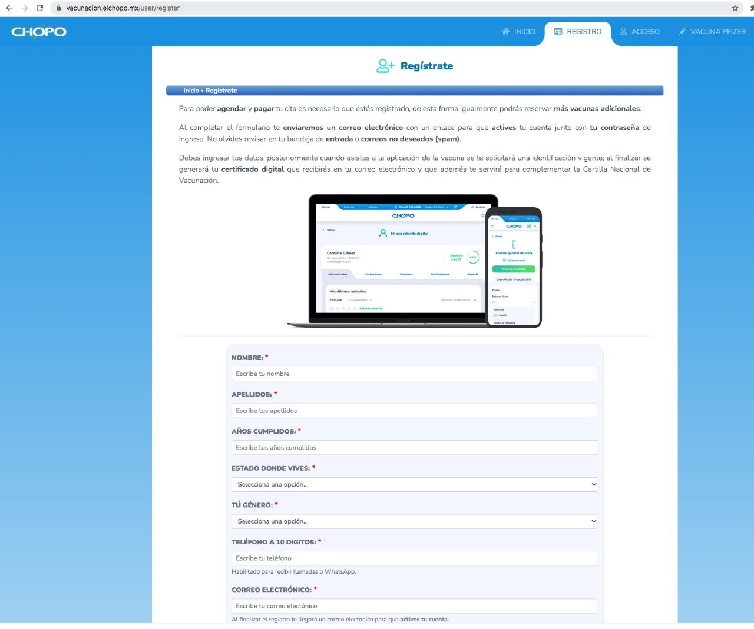754x629 pixels.
Task: Open the Inicio nav tab
Action: coord(518,32)
